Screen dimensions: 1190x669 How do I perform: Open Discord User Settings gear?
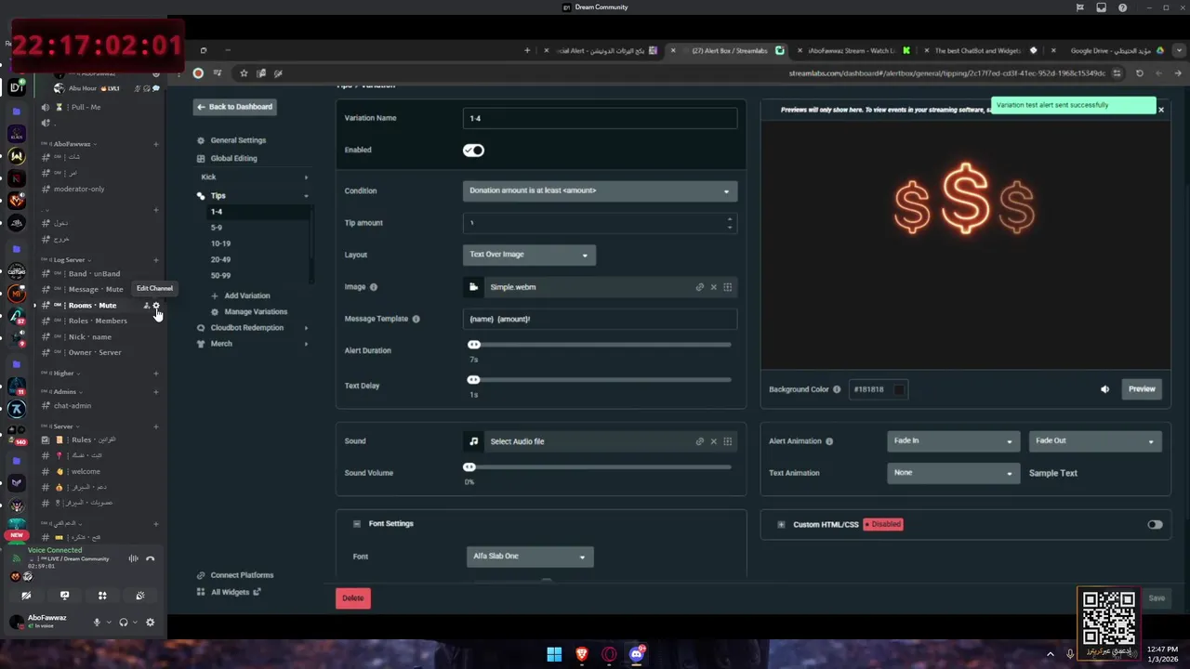150,623
